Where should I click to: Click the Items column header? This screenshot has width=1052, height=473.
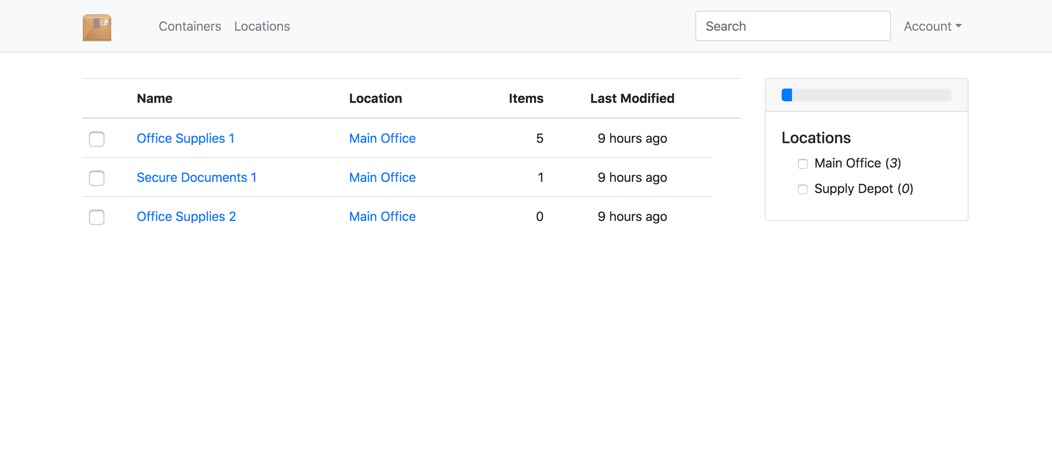(526, 98)
